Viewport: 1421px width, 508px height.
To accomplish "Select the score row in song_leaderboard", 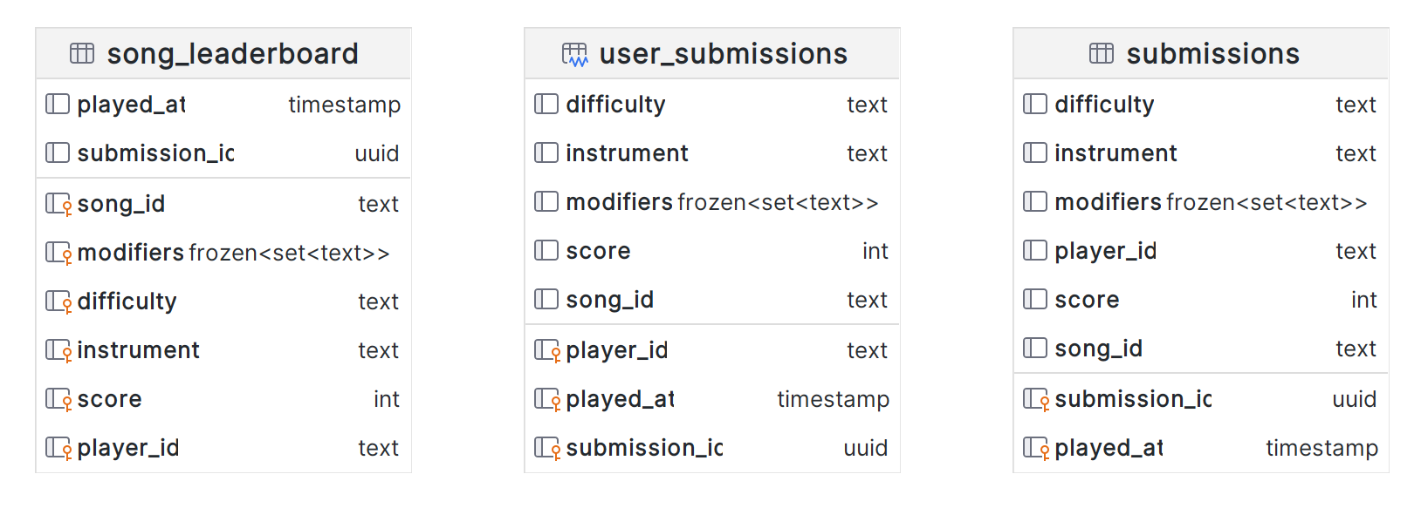I will 109,399.
